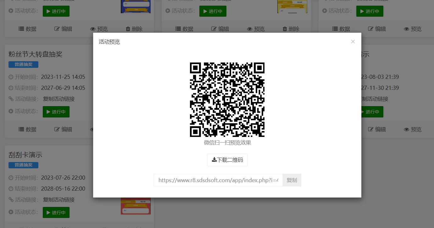Click 编辑 in the yellow-thumbnail card

coord(220,29)
